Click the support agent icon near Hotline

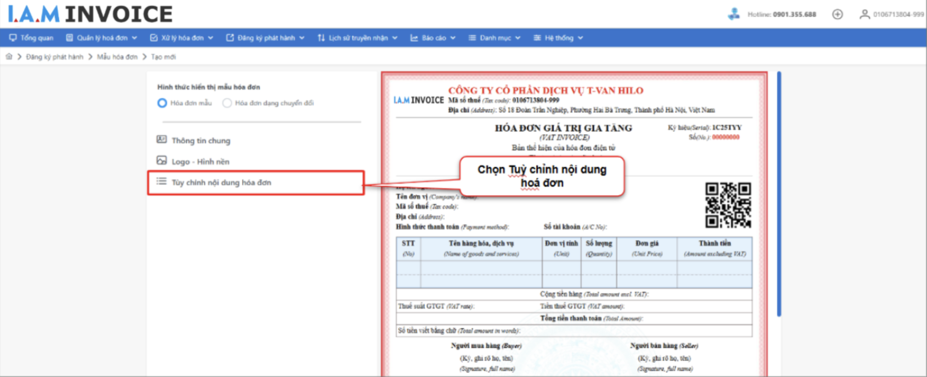734,14
